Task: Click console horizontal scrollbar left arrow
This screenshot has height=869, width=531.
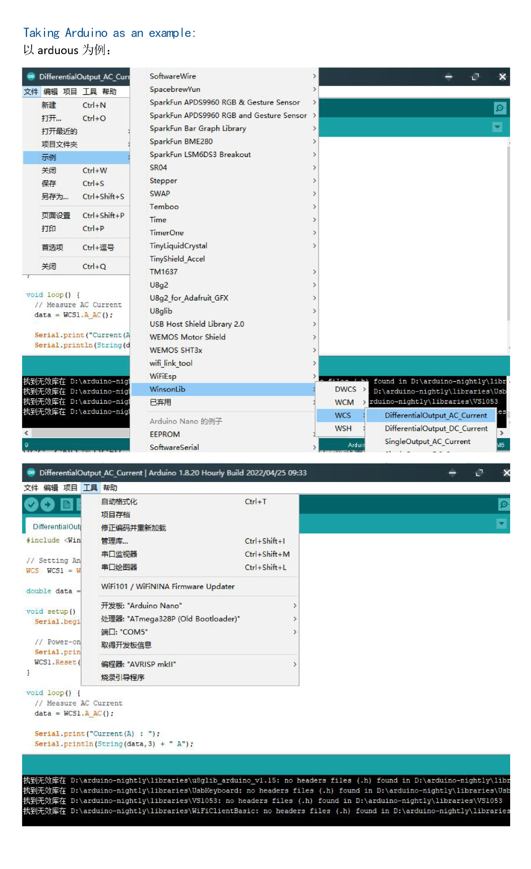Action: tap(26, 433)
